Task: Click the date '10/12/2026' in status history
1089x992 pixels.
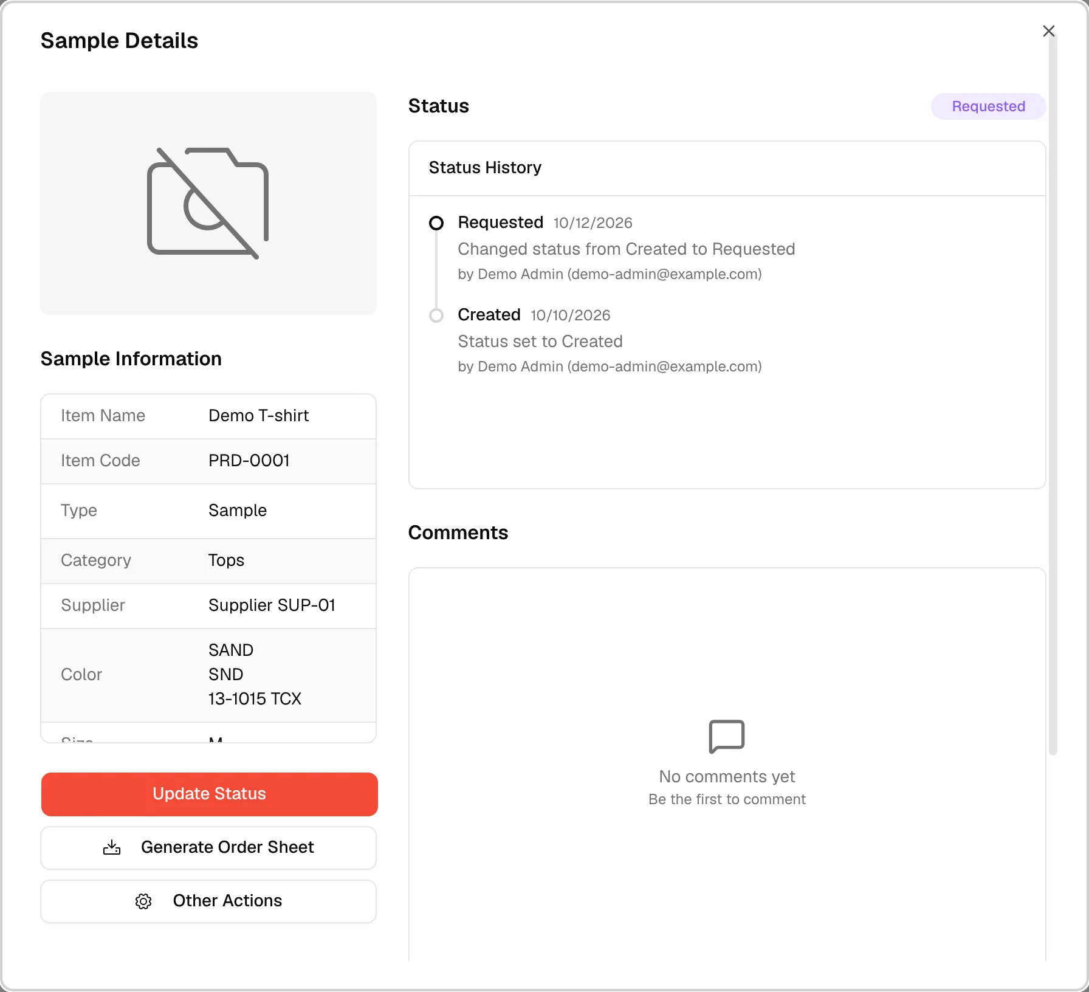Action: (x=593, y=223)
